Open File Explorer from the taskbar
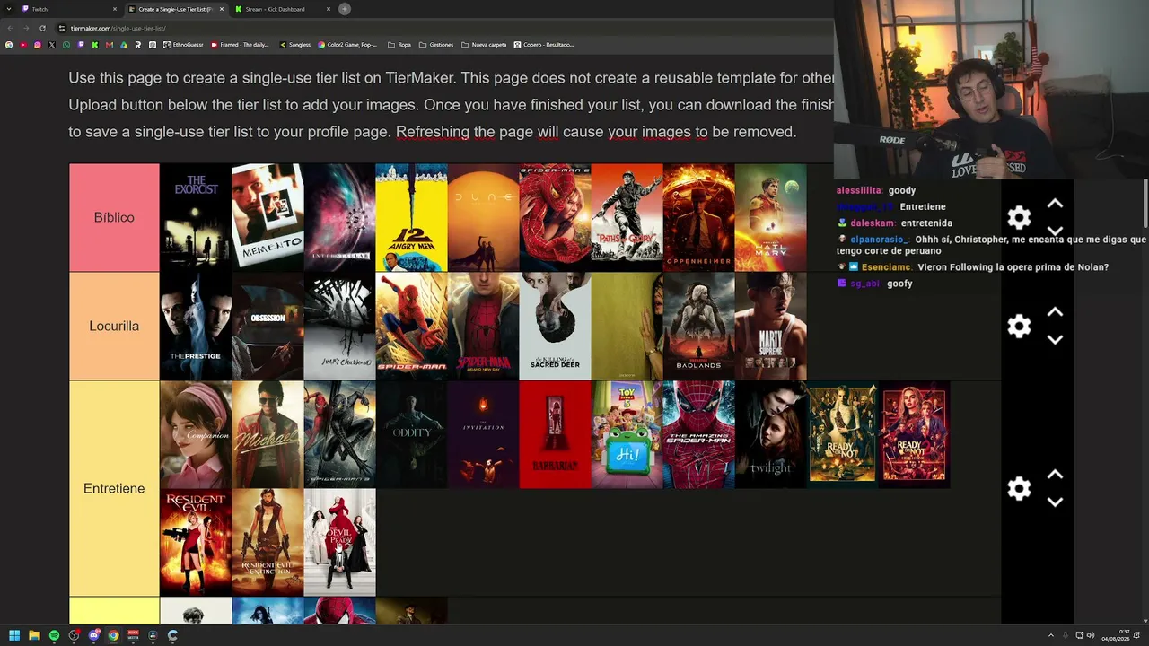 point(34,635)
